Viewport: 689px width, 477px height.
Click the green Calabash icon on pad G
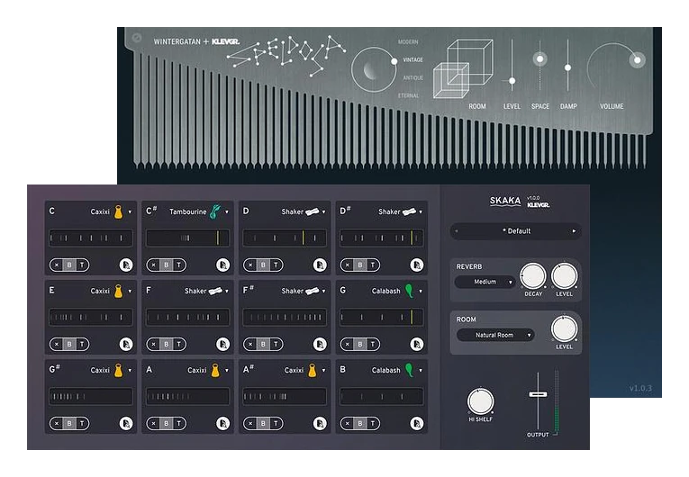click(409, 291)
